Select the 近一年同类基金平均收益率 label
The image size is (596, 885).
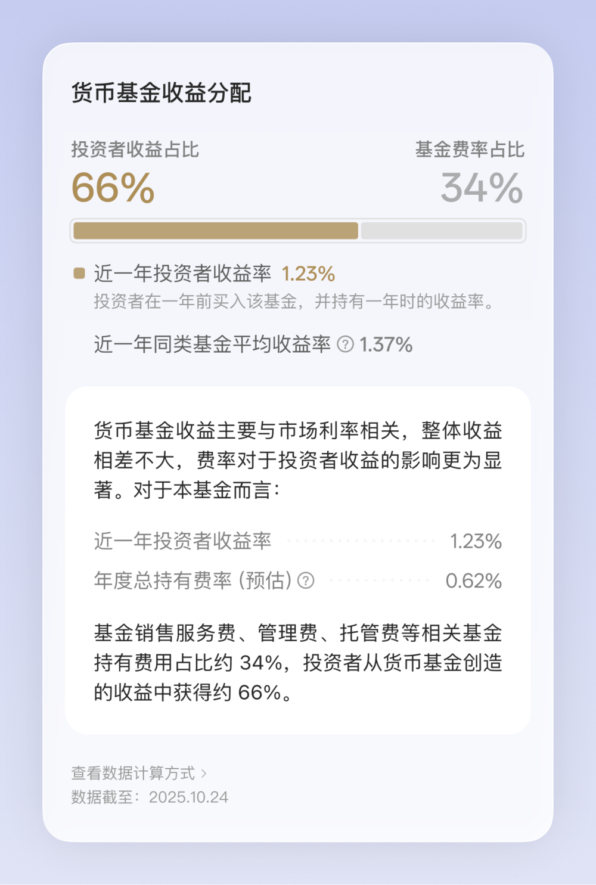(212, 344)
